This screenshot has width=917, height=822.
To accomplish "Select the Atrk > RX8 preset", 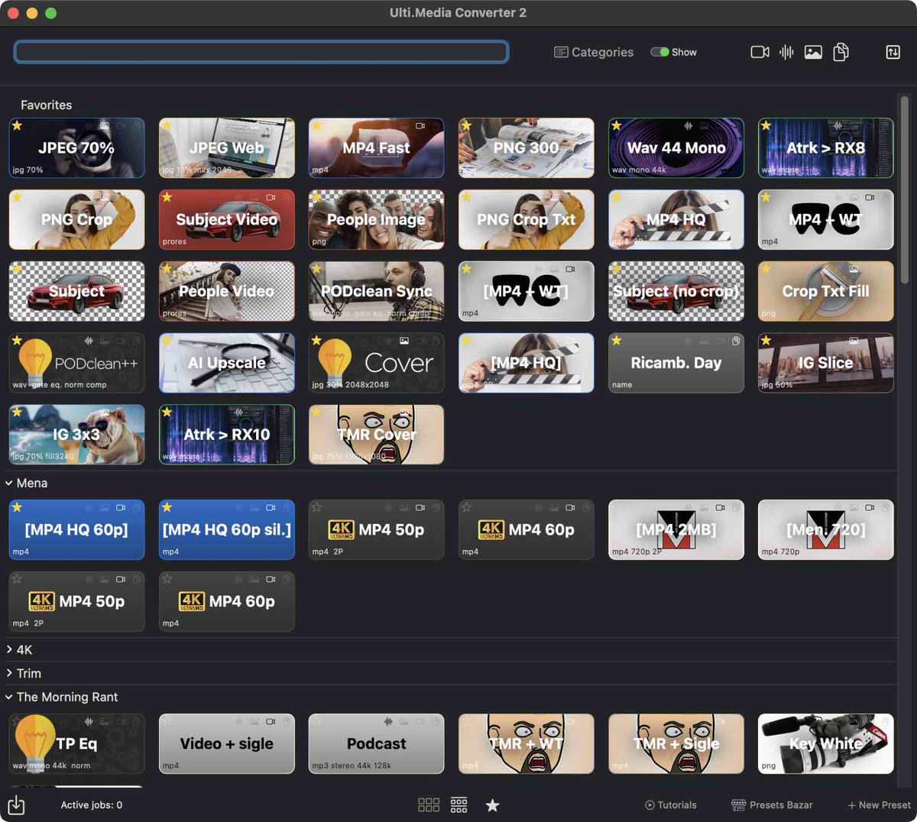I will click(826, 147).
